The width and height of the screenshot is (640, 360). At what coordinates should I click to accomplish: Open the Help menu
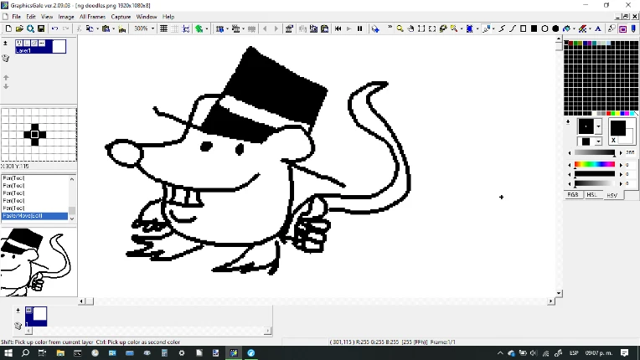[168, 17]
